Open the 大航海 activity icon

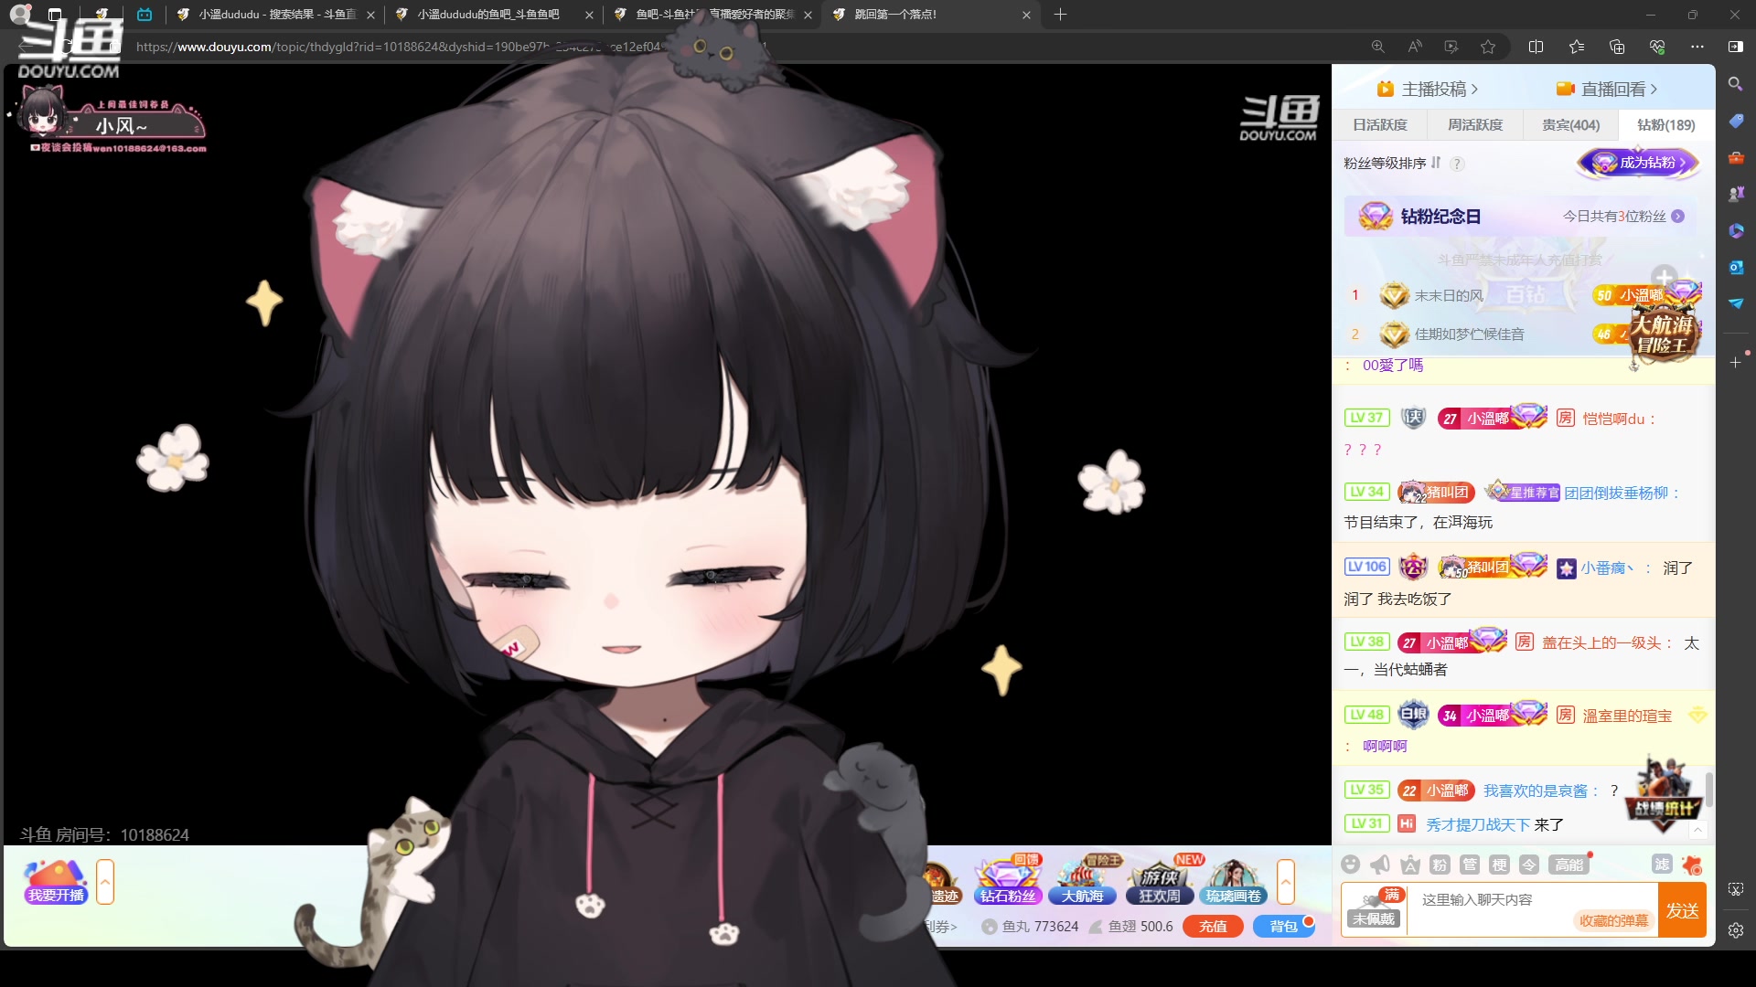[1083, 881]
